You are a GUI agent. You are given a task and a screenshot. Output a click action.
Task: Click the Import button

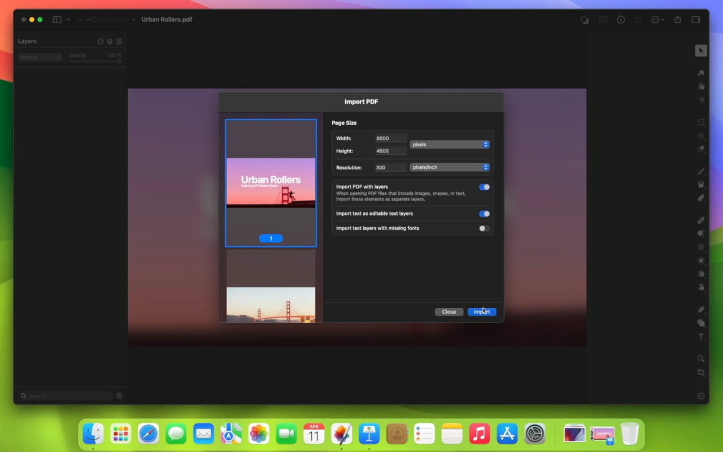click(x=482, y=311)
